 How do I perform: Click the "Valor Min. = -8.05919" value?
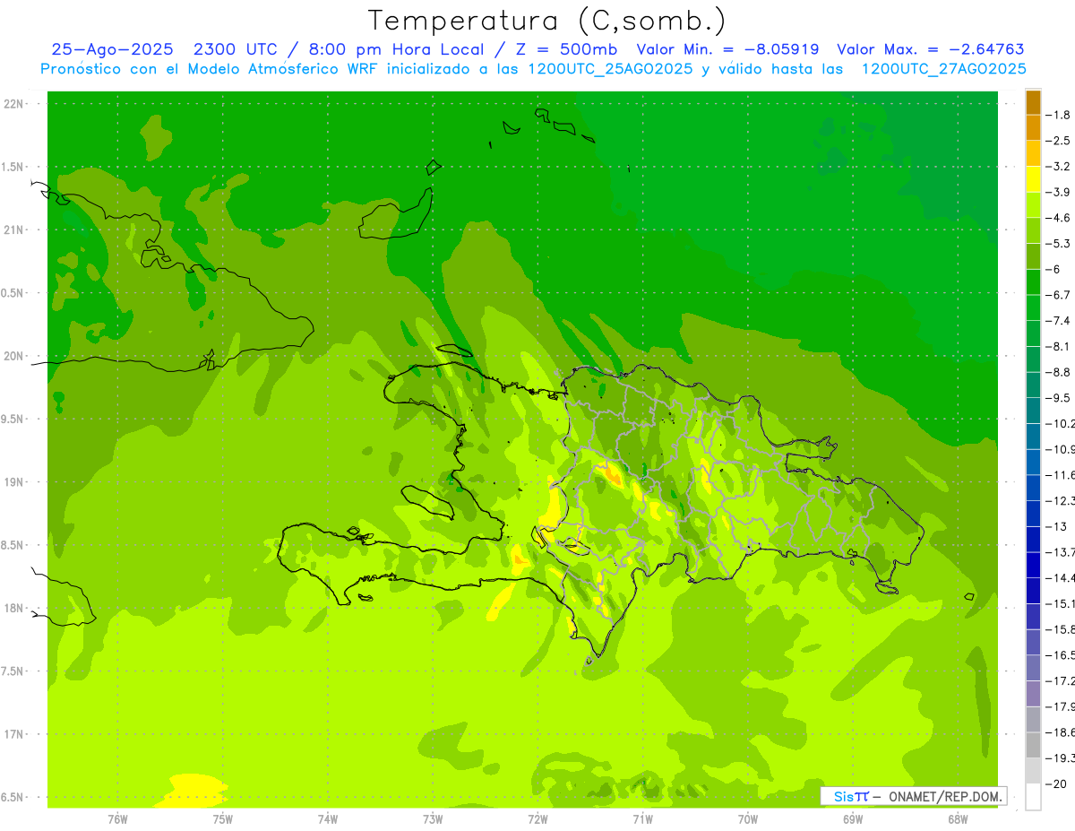click(x=727, y=49)
